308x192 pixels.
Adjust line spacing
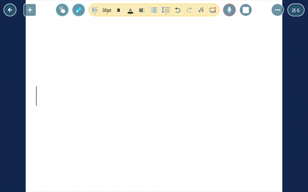coord(165,10)
